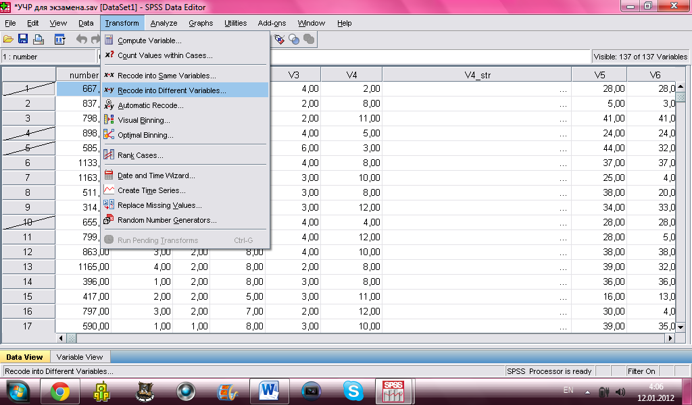Click filtered-out row header 4
The height and width of the screenshot is (405, 692).
pos(28,133)
